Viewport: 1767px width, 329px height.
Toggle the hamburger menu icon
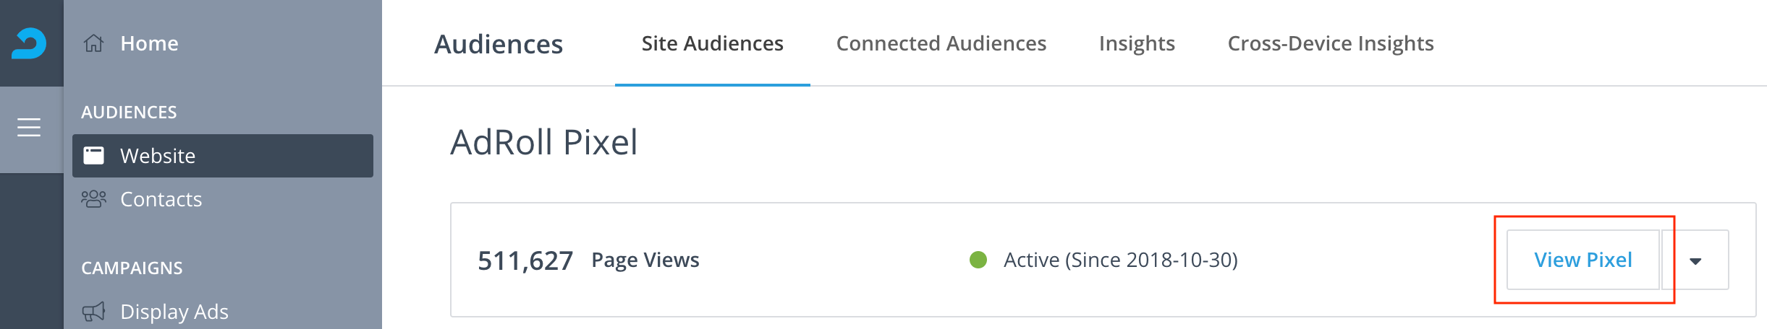pos(29,128)
